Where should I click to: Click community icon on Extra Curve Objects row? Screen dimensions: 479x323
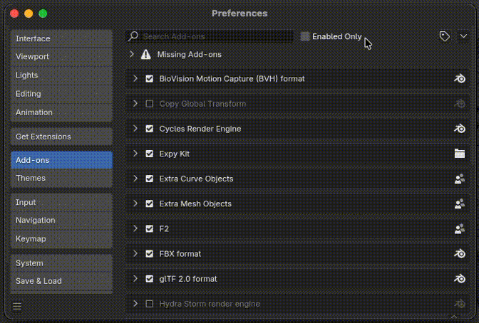coord(460,179)
